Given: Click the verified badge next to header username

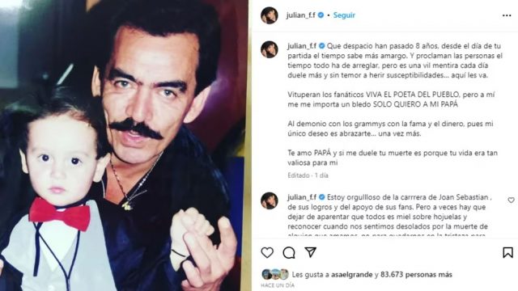Looking at the screenshot, I should [321, 15].
